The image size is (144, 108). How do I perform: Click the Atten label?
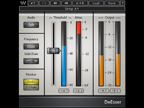(79, 18)
